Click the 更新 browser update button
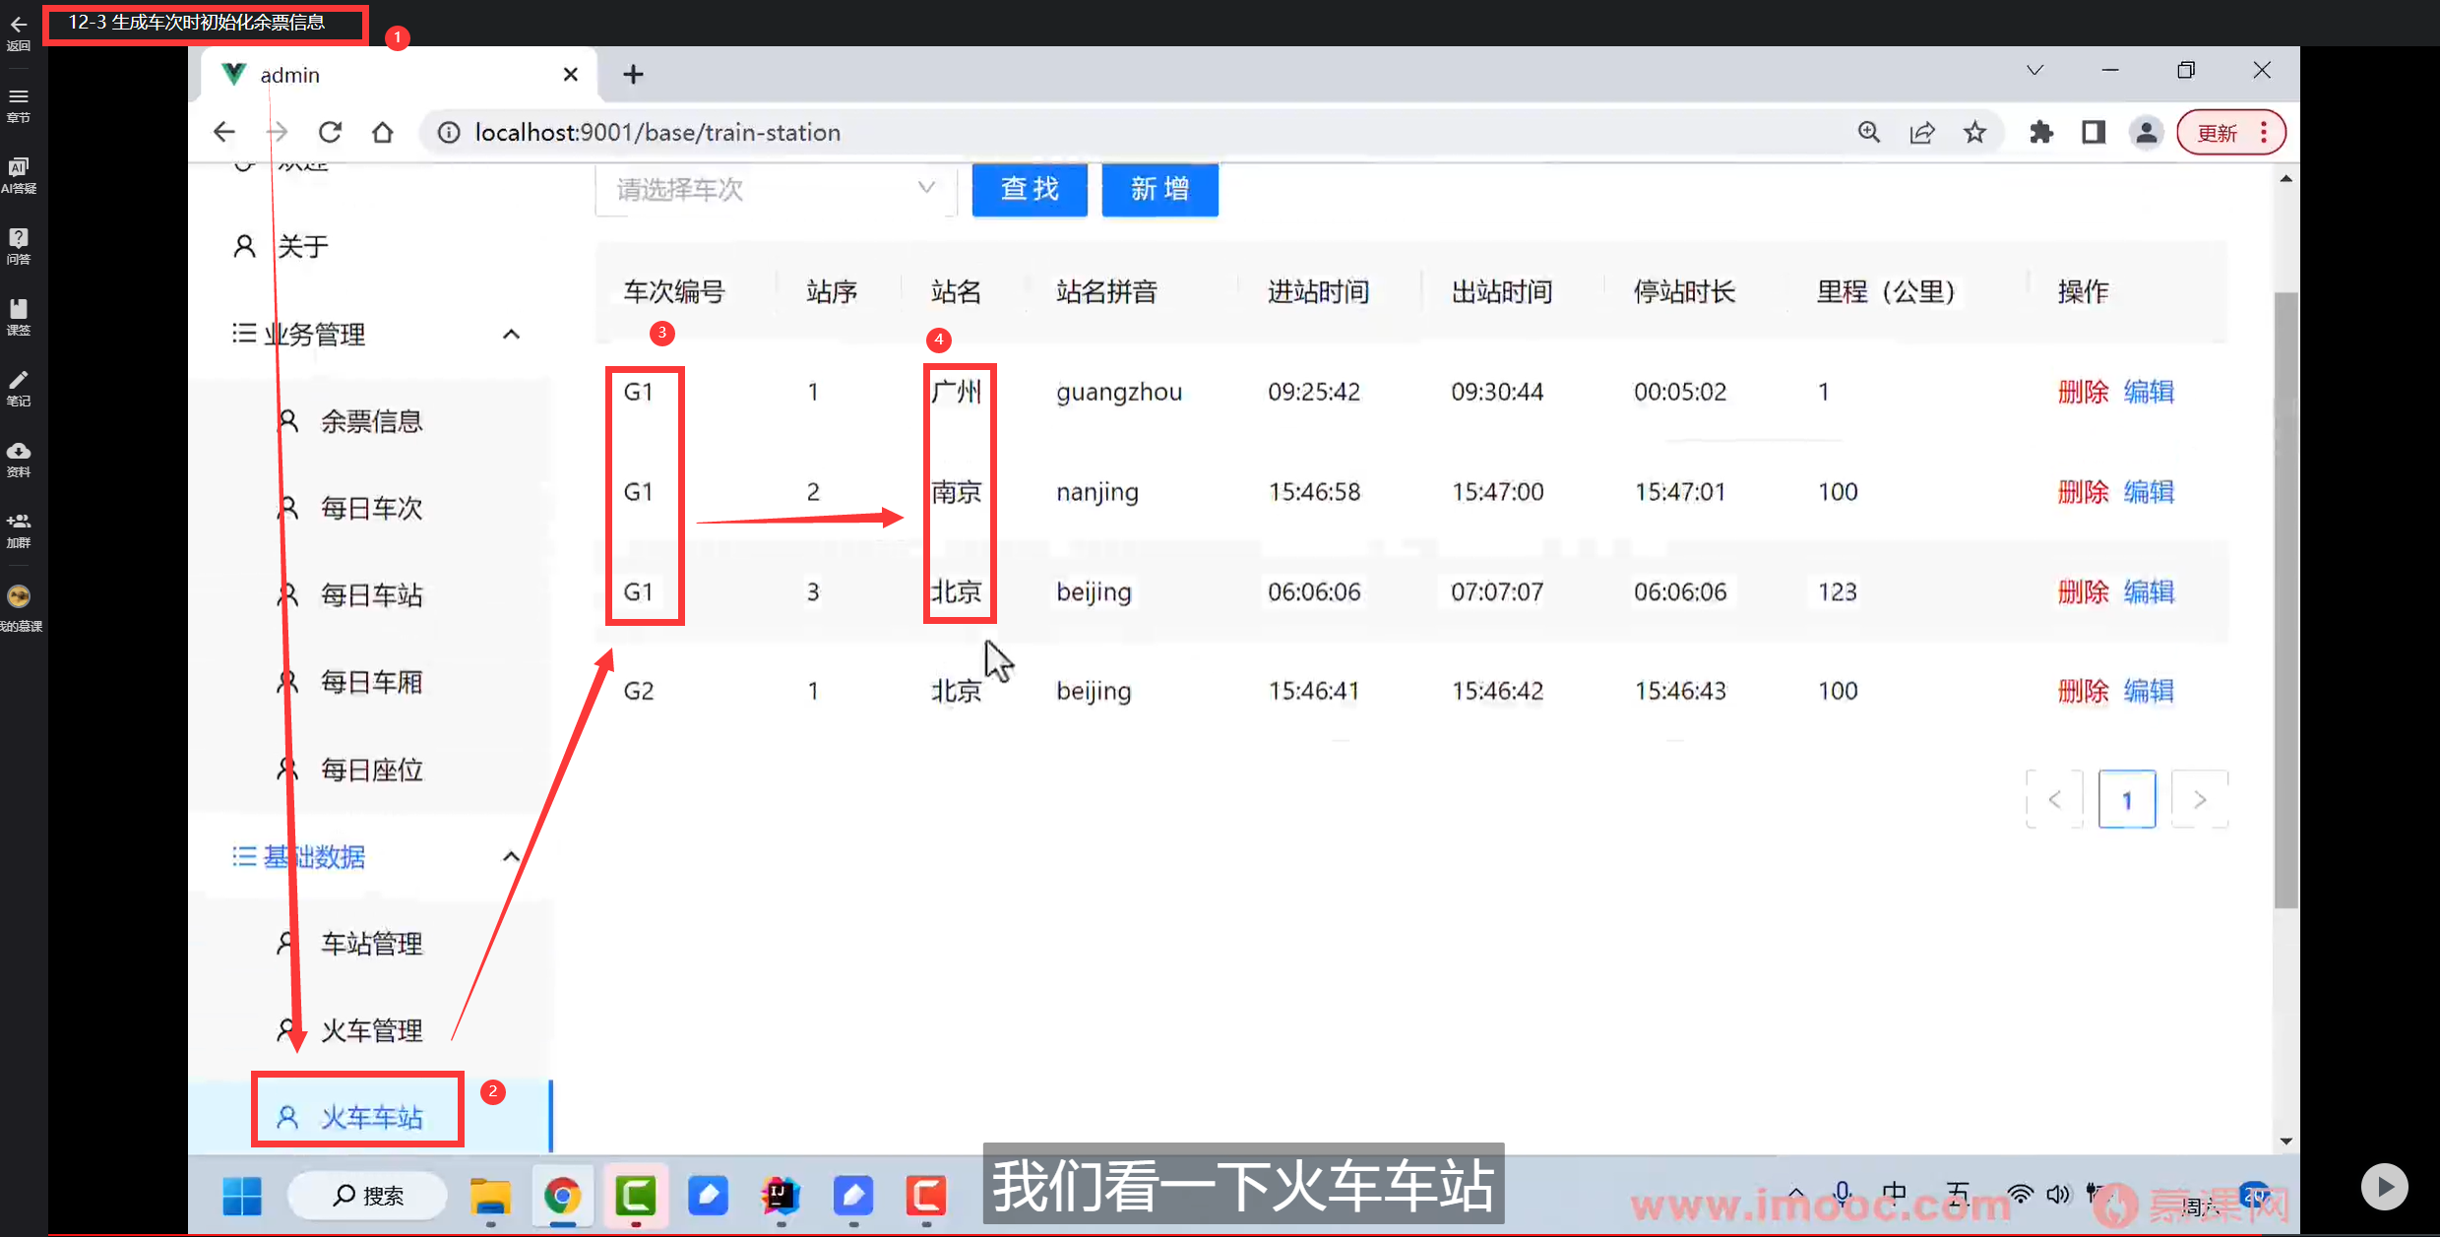The width and height of the screenshot is (2440, 1237). tap(2231, 132)
